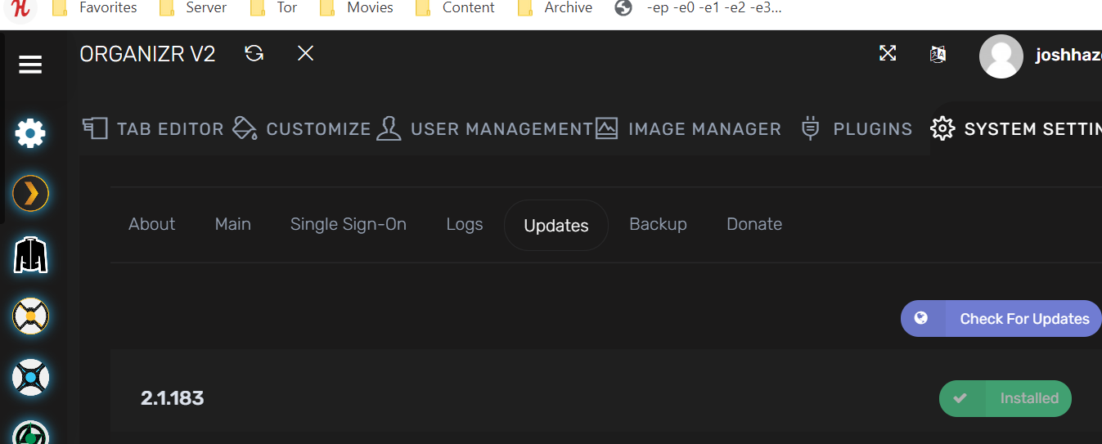The width and height of the screenshot is (1102, 444).
Task: Select the Updates sub-tab
Action: pyautogui.click(x=556, y=225)
